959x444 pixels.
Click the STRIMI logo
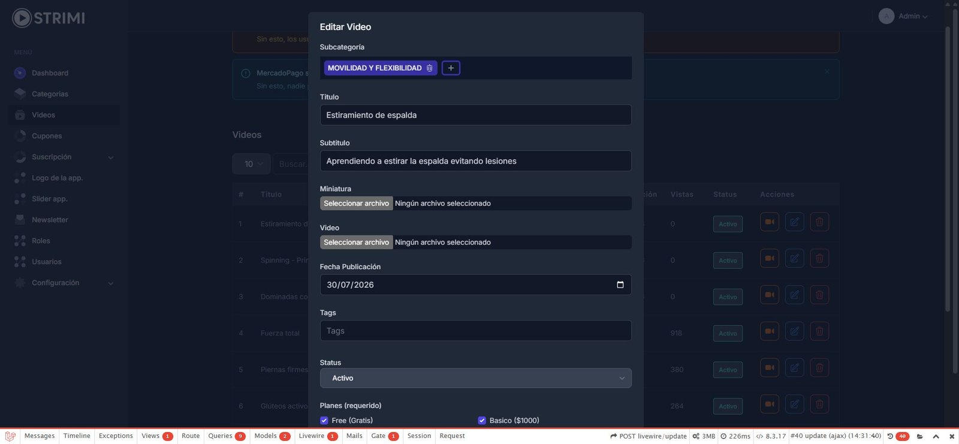(x=49, y=18)
